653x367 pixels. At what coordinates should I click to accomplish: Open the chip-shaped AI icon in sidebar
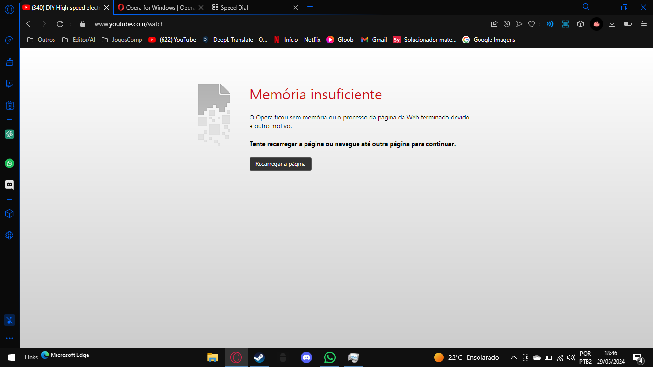pyautogui.click(x=9, y=106)
